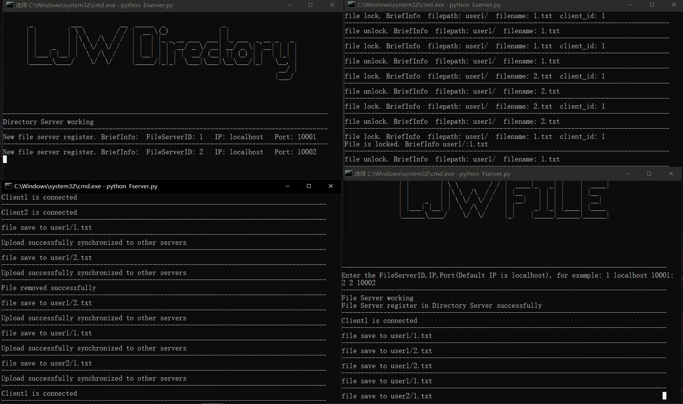Click the last 'file unlock' 1.txt line in Lserver window
Viewport: 683px width, 404px height.
(x=452, y=159)
